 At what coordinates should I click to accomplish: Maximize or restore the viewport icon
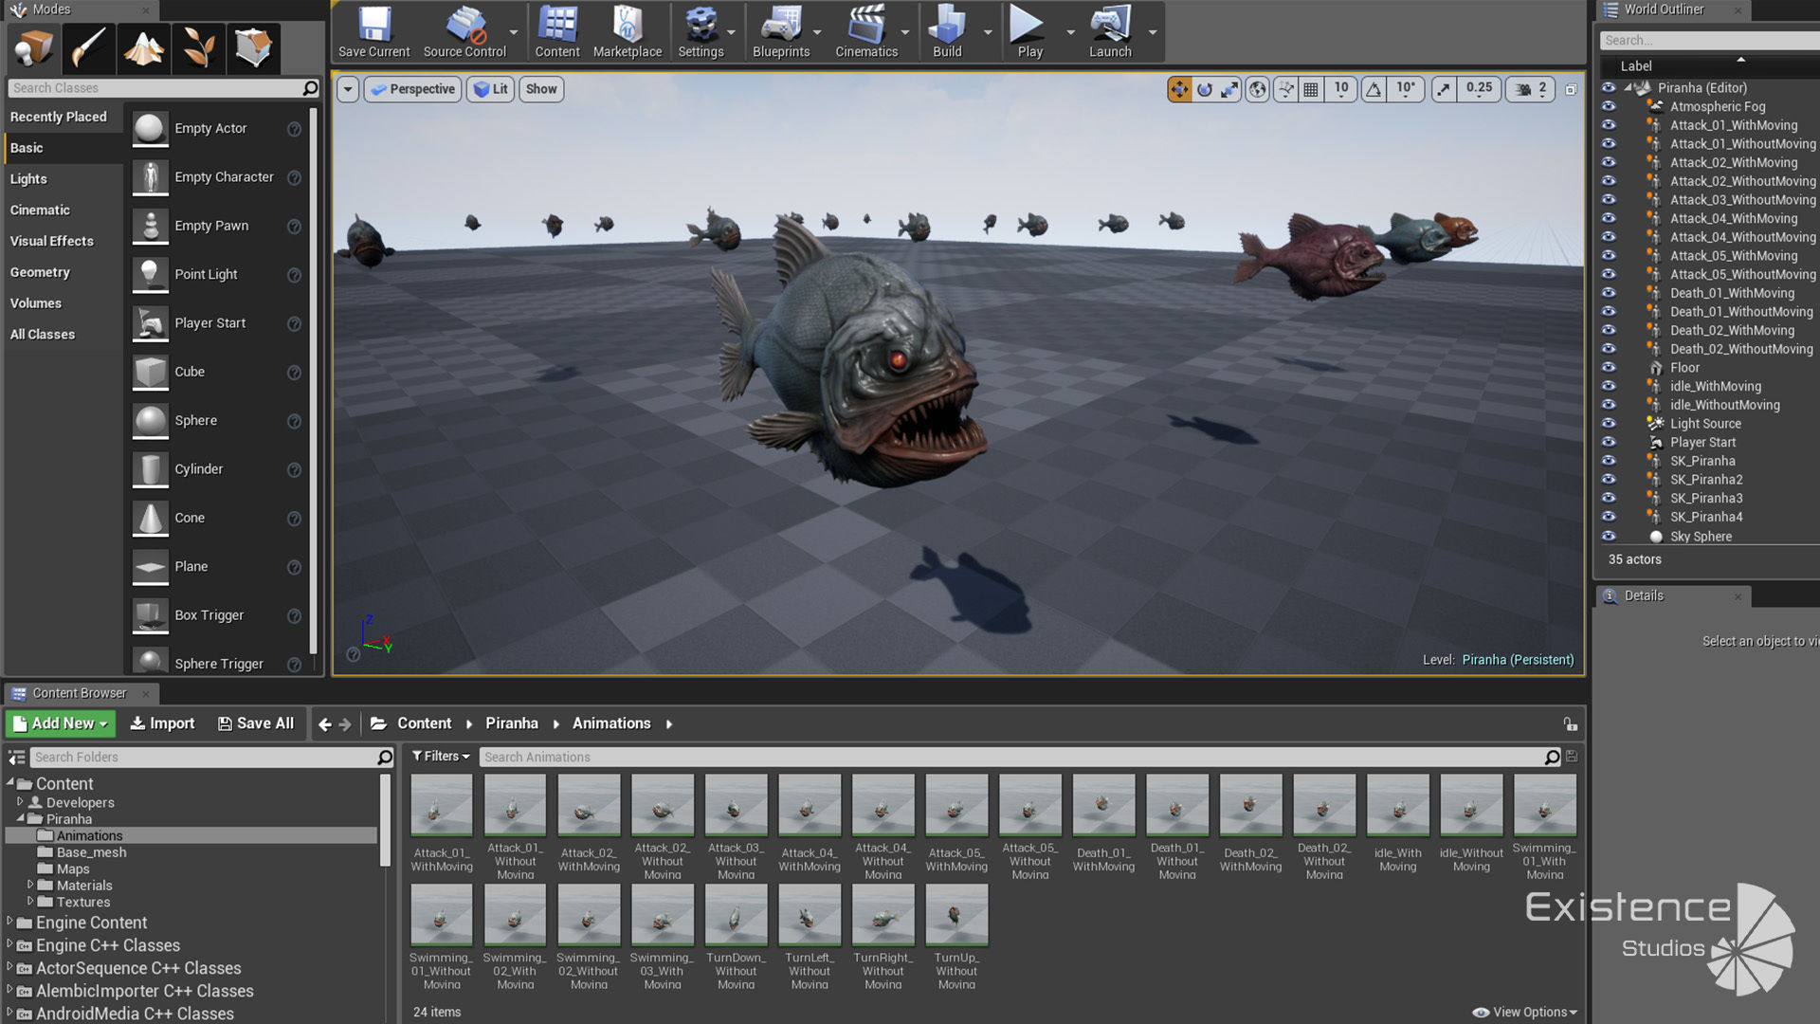[x=1571, y=89]
